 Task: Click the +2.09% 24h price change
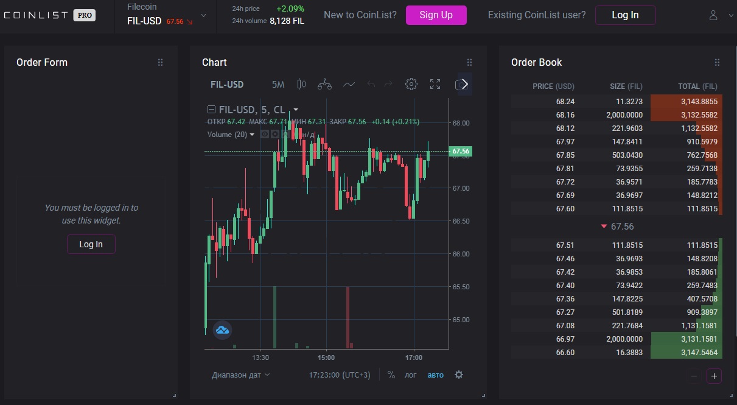tap(290, 9)
